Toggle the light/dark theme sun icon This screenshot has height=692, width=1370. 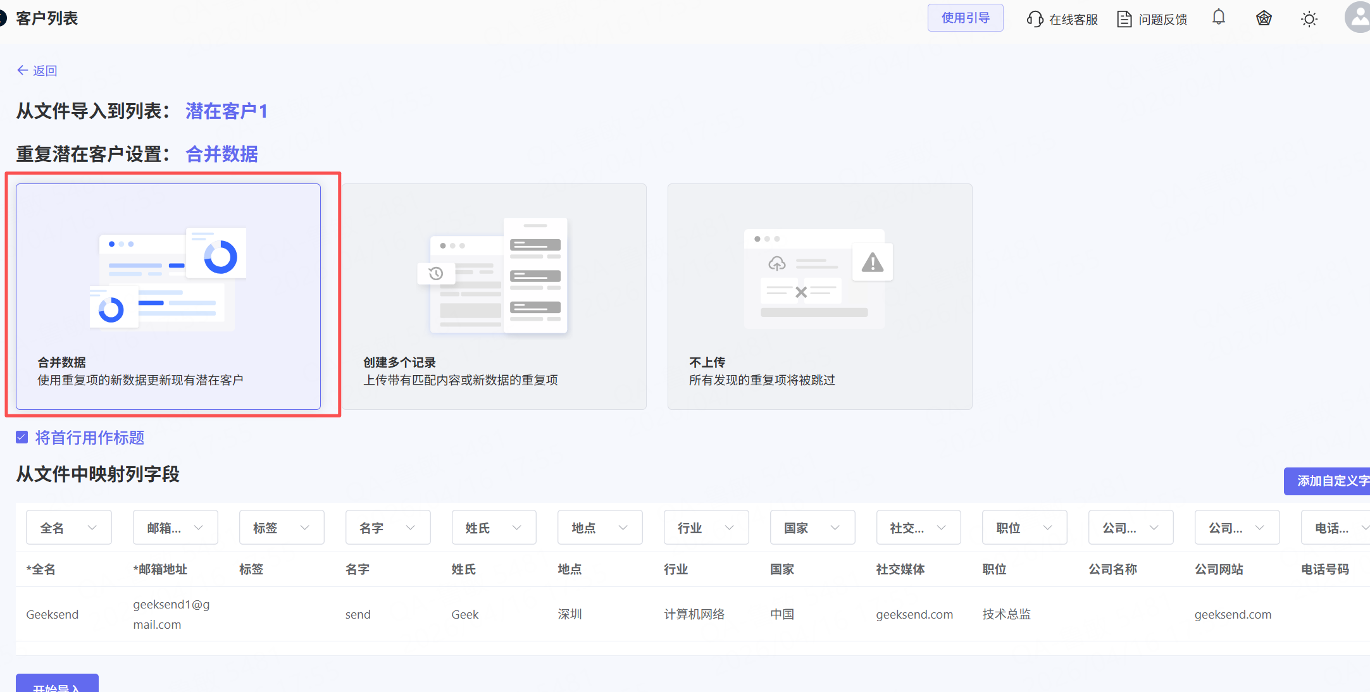click(1309, 19)
